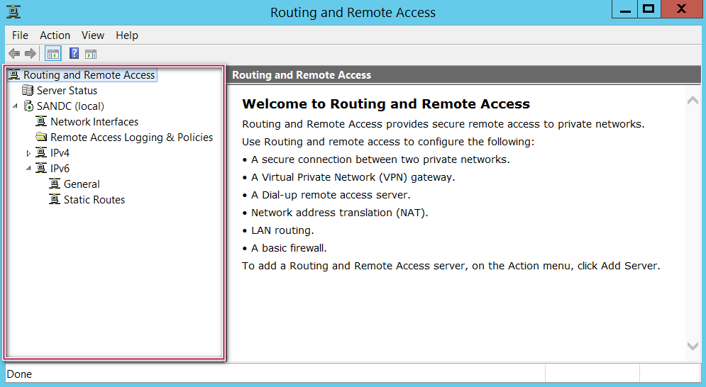Click the details pane scroll down arrow

pos(693,346)
